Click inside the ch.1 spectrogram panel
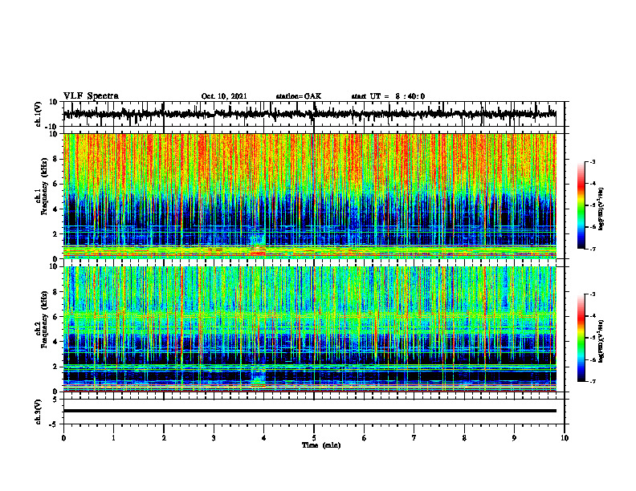 (x=309, y=196)
